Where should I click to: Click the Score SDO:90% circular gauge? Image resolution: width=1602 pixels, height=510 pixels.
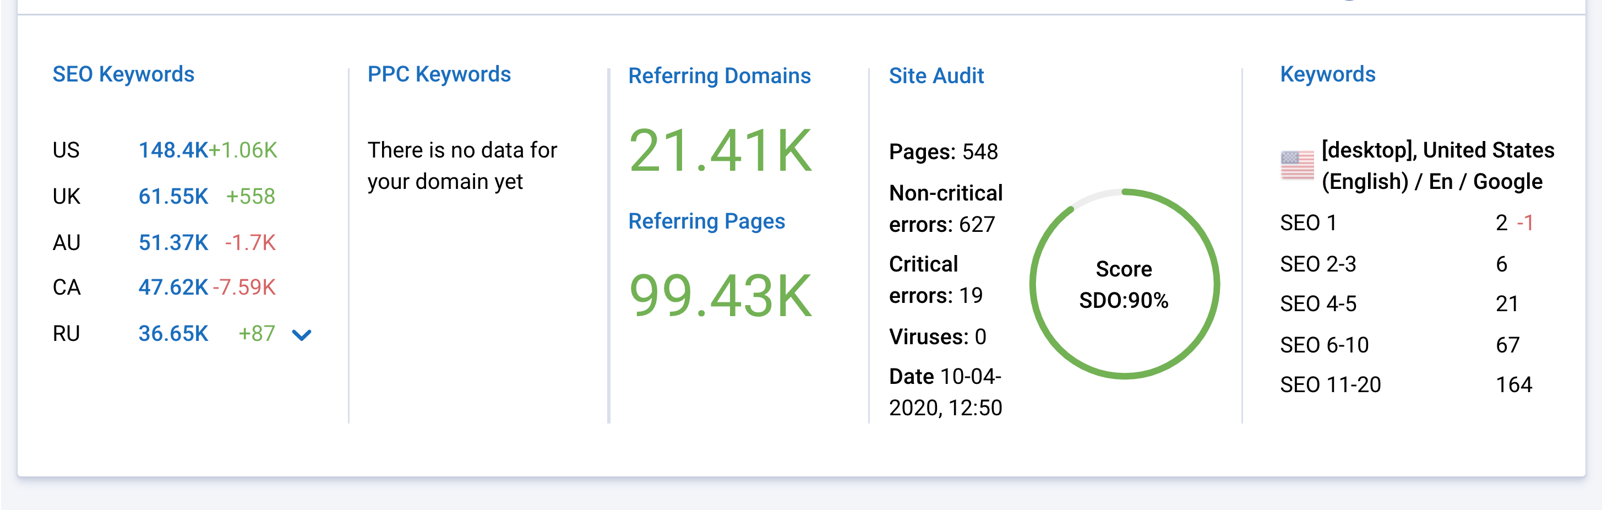(x=1124, y=284)
